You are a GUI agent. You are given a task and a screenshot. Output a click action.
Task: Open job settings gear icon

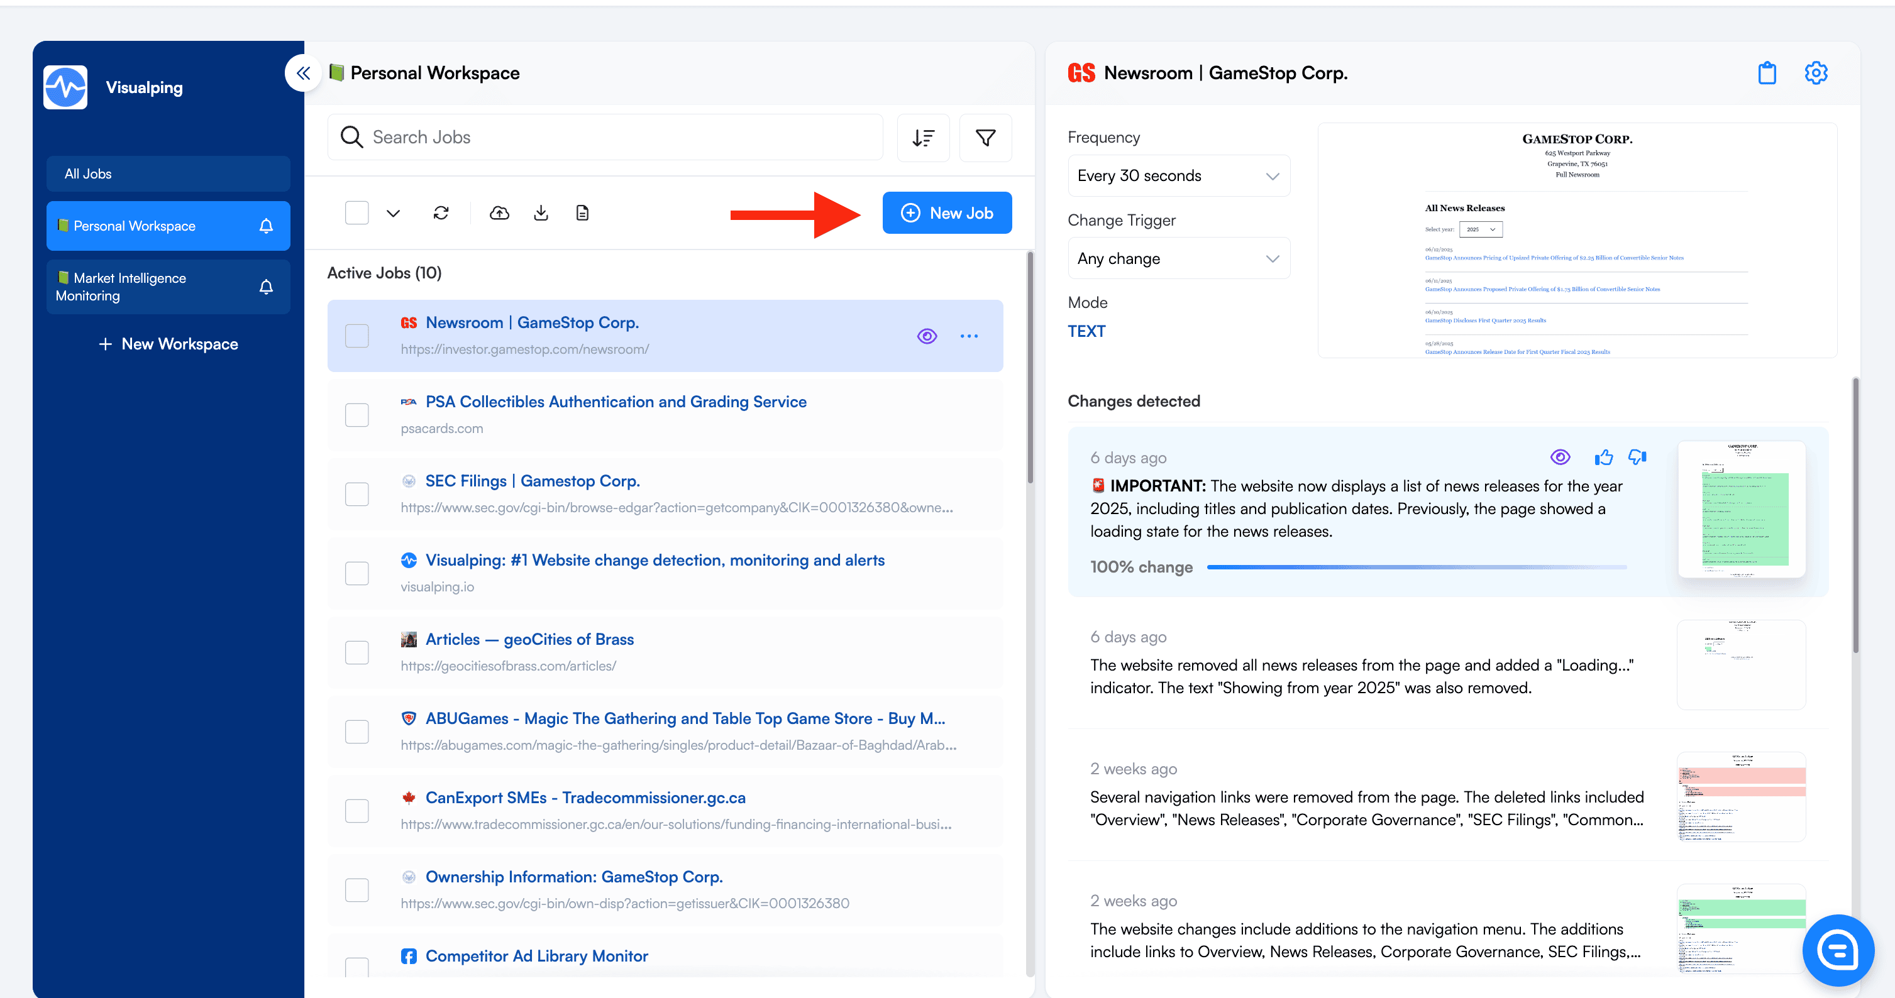pyautogui.click(x=1816, y=73)
